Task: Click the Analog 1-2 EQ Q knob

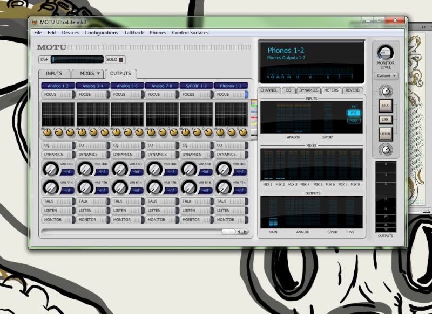Action: point(70,132)
